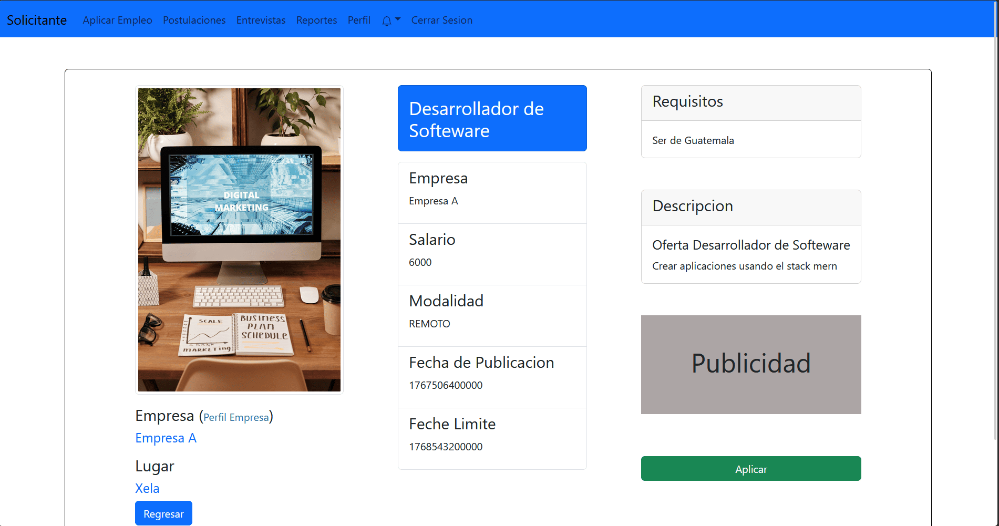The height and width of the screenshot is (526, 999).
Task: Select the Solicitante brand link
Action: tap(36, 19)
